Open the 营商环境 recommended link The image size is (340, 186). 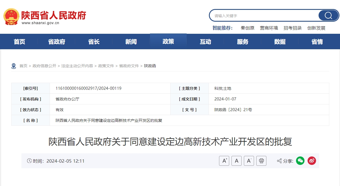tap(269, 28)
